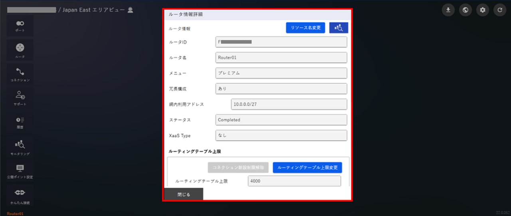Click the ルーティングテーブル上限変更 button
The width and height of the screenshot is (511, 216).
click(307, 167)
